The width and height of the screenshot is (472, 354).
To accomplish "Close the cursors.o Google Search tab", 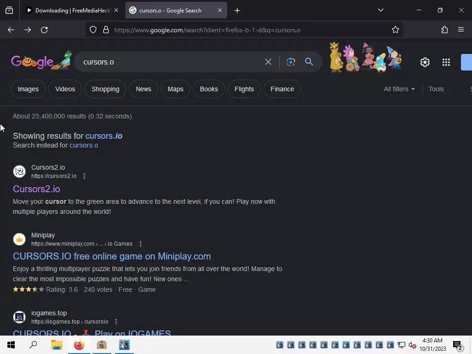I will [x=220, y=10].
